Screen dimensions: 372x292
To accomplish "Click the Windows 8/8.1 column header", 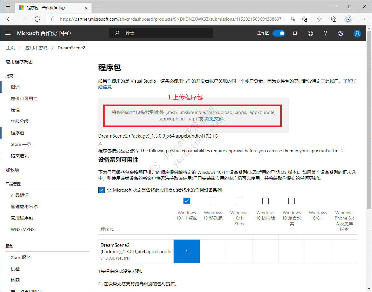I will click(318, 215).
